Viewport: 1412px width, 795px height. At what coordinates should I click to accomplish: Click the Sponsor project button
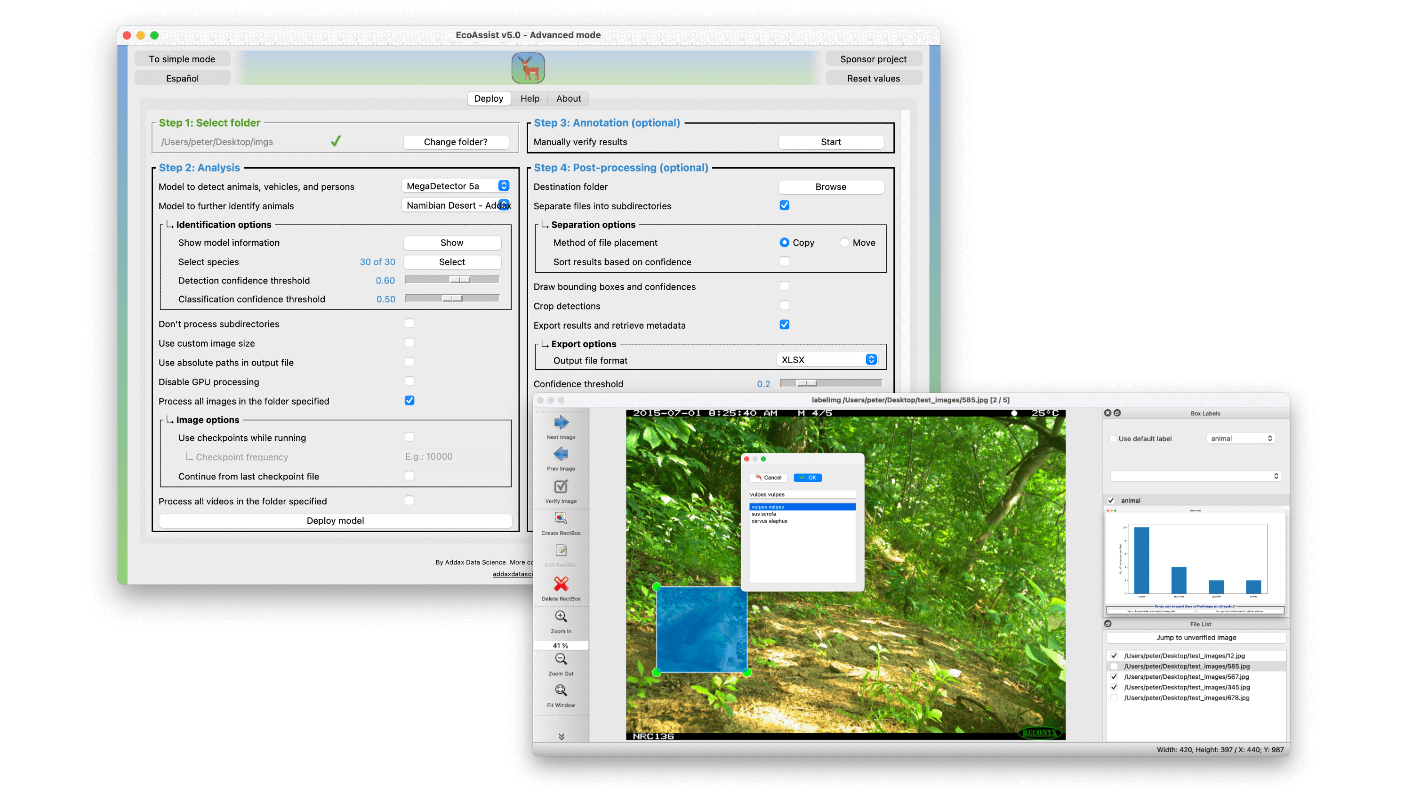873,59
